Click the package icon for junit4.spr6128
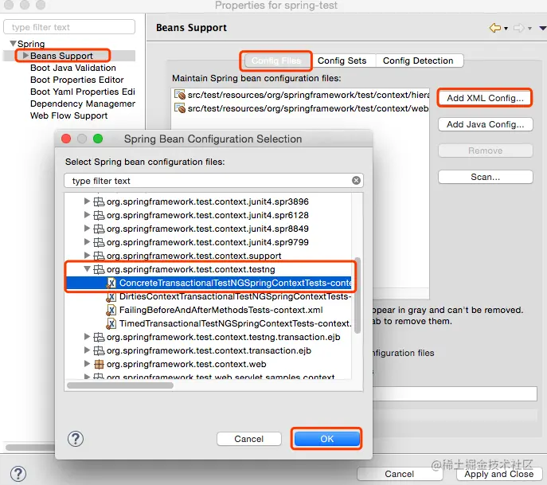 pos(99,215)
